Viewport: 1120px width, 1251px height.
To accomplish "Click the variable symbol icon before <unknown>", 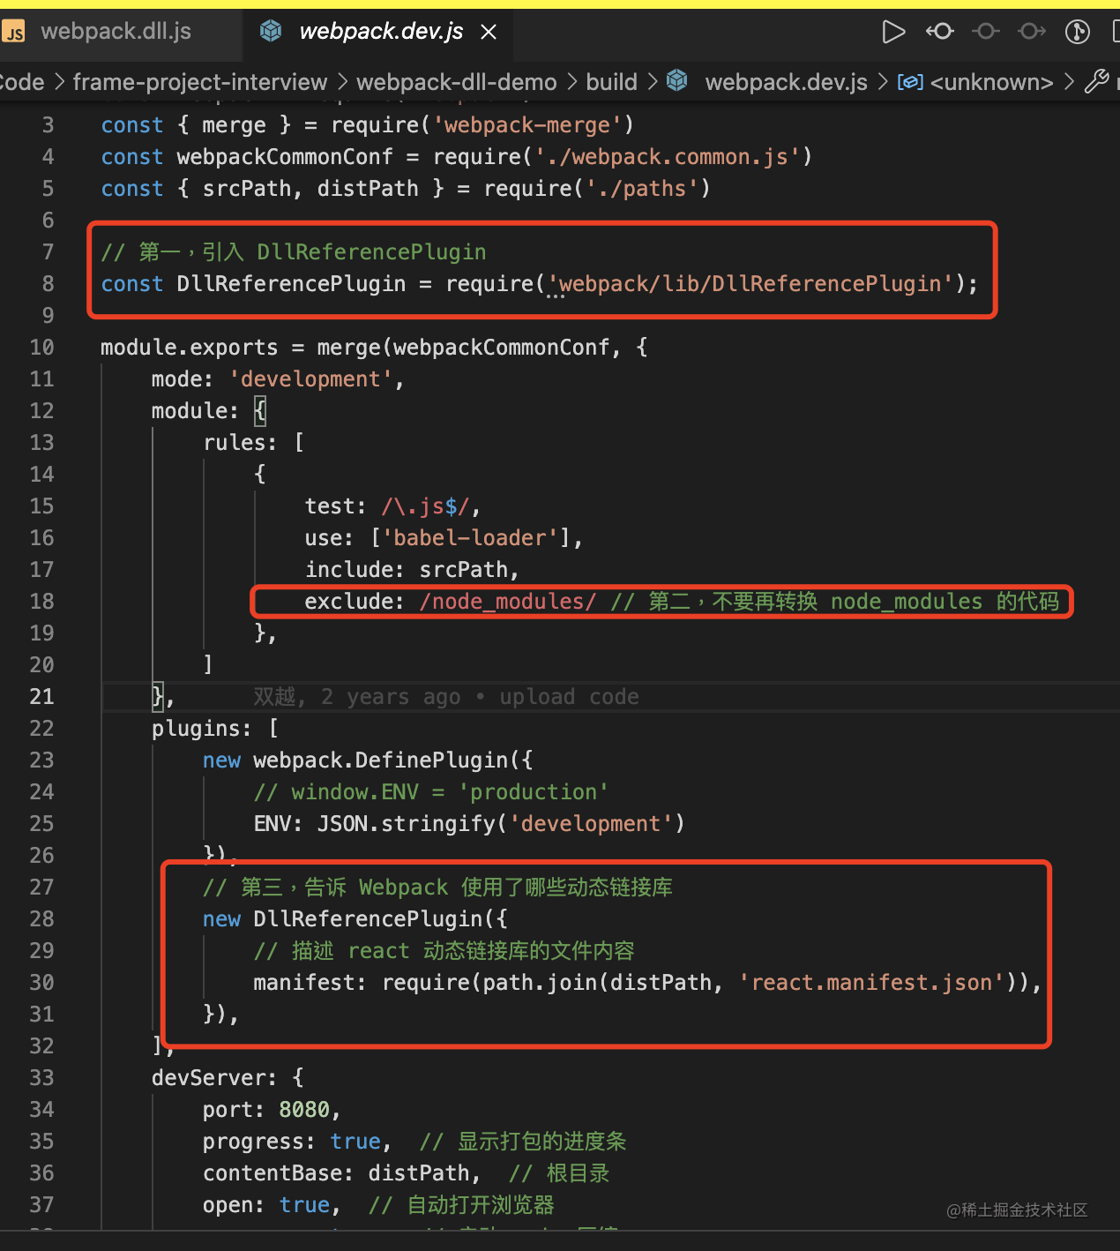I will click(910, 82).
